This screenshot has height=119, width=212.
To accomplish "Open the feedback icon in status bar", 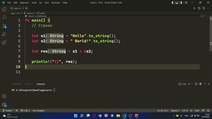I will [x=203, y=110].
